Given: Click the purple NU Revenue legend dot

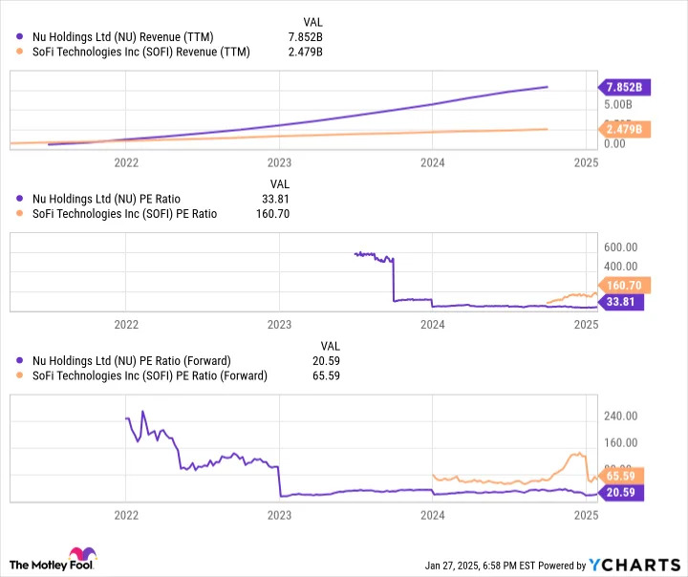Looking at the screenshot, I should 19,37.
